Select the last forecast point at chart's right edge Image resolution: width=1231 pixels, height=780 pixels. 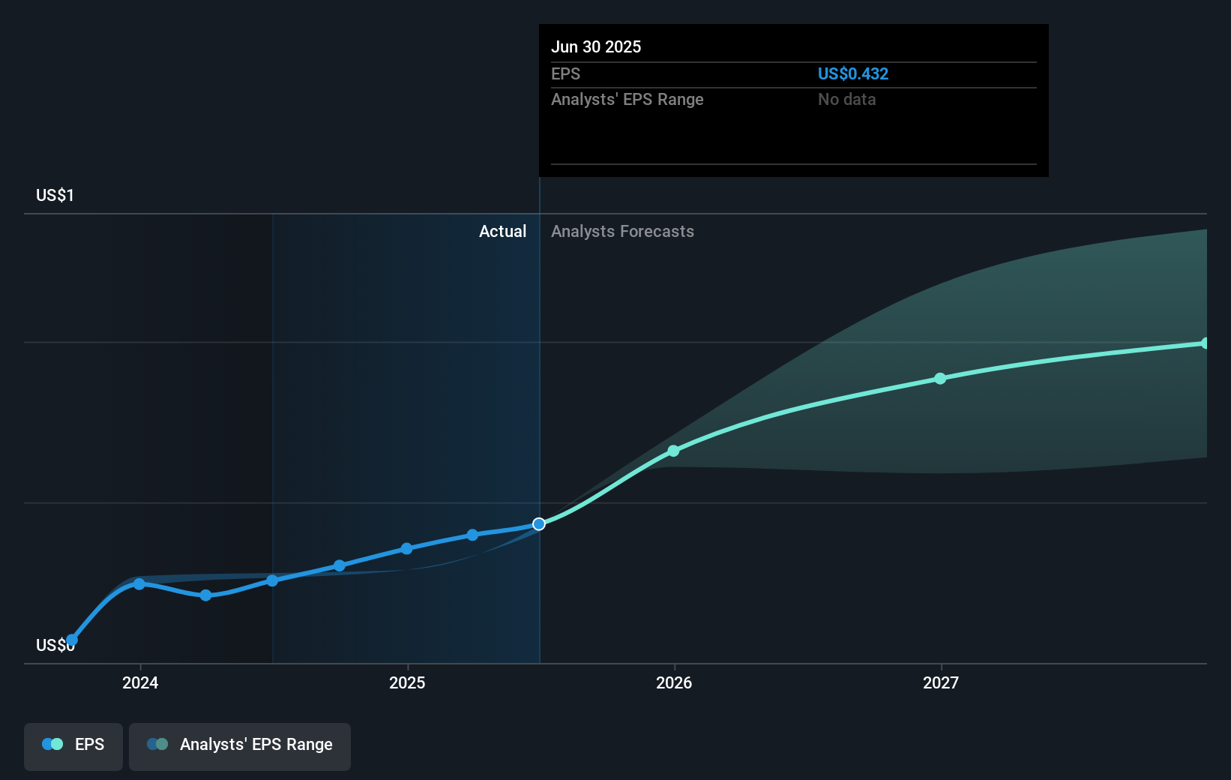point(1205,343)
